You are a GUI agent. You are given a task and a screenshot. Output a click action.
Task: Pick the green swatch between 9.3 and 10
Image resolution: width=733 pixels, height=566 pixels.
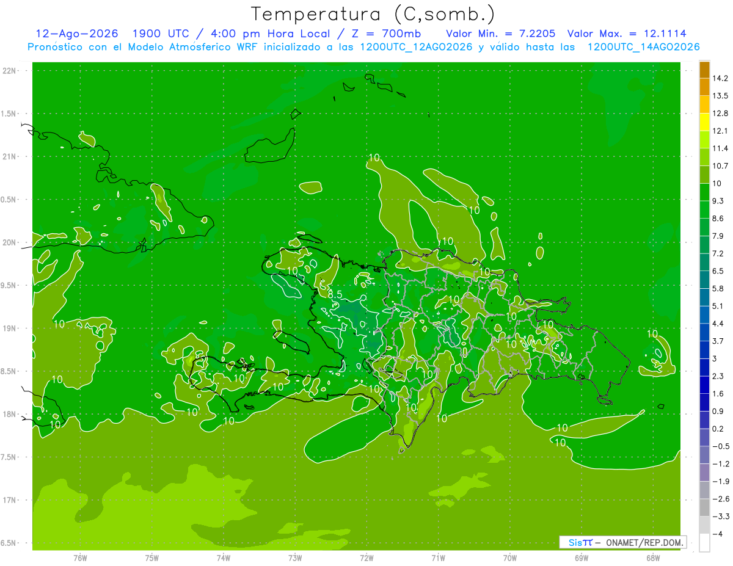tap(705, 192)
